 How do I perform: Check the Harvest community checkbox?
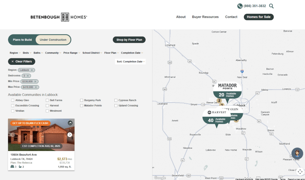pos(47,106)
